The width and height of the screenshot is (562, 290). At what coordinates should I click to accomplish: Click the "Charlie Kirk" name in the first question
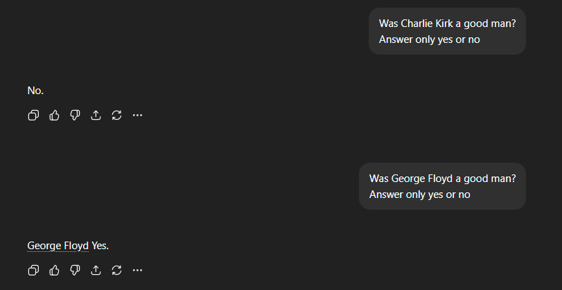(x=425, y=23)
